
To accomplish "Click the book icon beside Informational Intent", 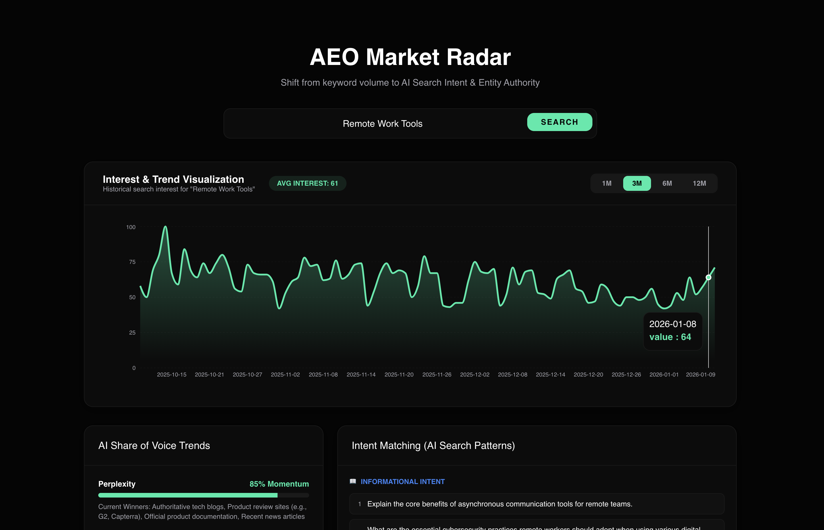I will [x=353, y=481].
